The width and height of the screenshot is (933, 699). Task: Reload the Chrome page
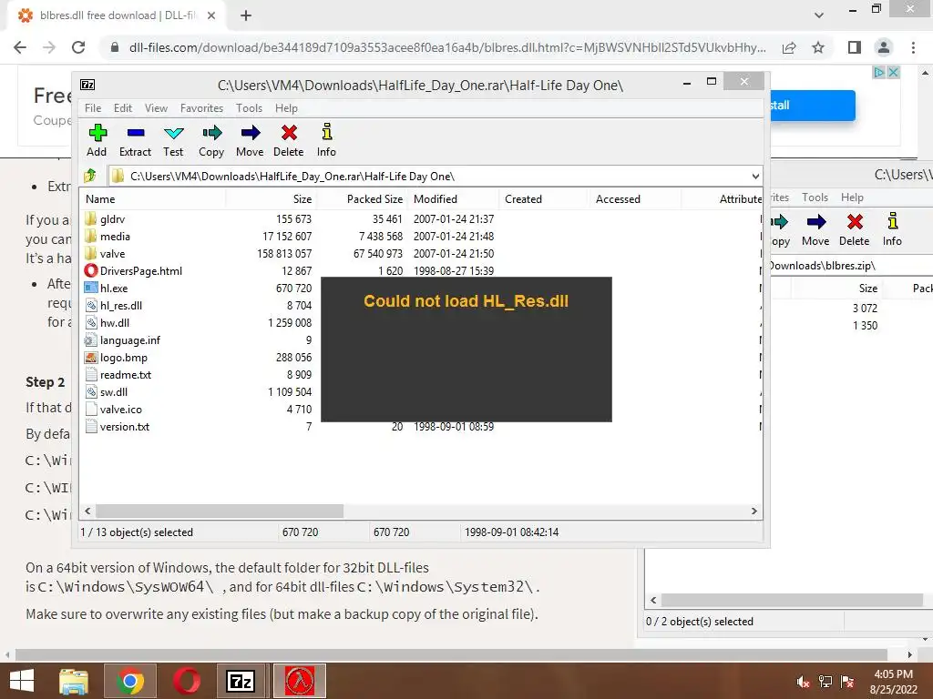pyautogui.click(x=78, y=47)
